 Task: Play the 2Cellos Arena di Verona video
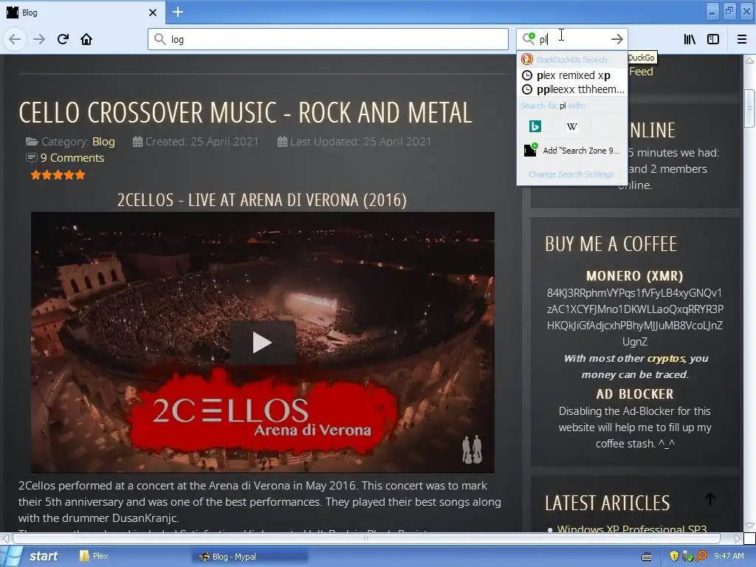tap(262, 343)
